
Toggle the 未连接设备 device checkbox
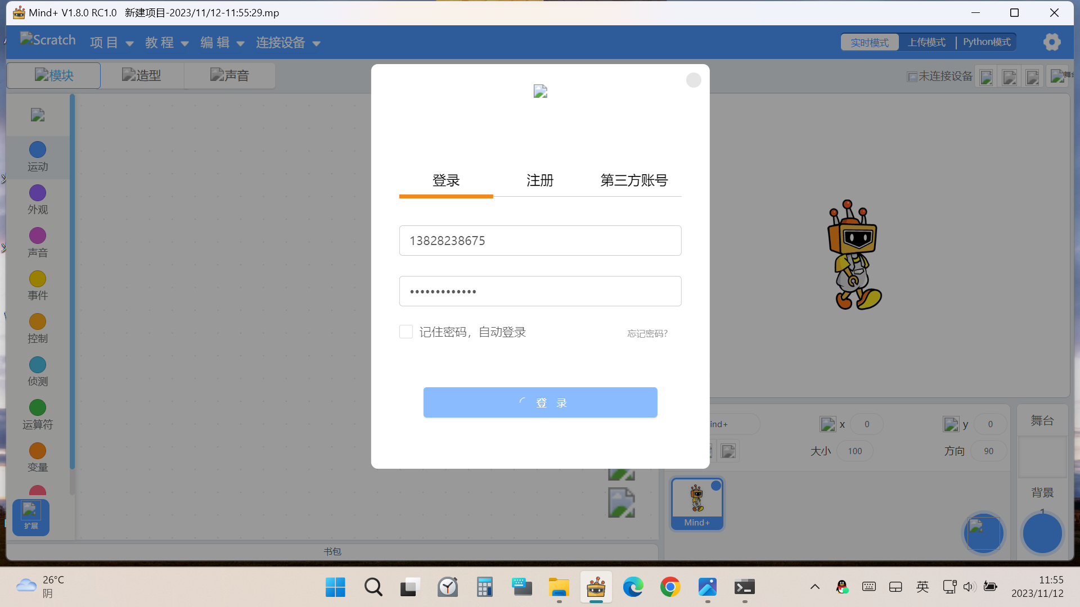tap(912, 76)
